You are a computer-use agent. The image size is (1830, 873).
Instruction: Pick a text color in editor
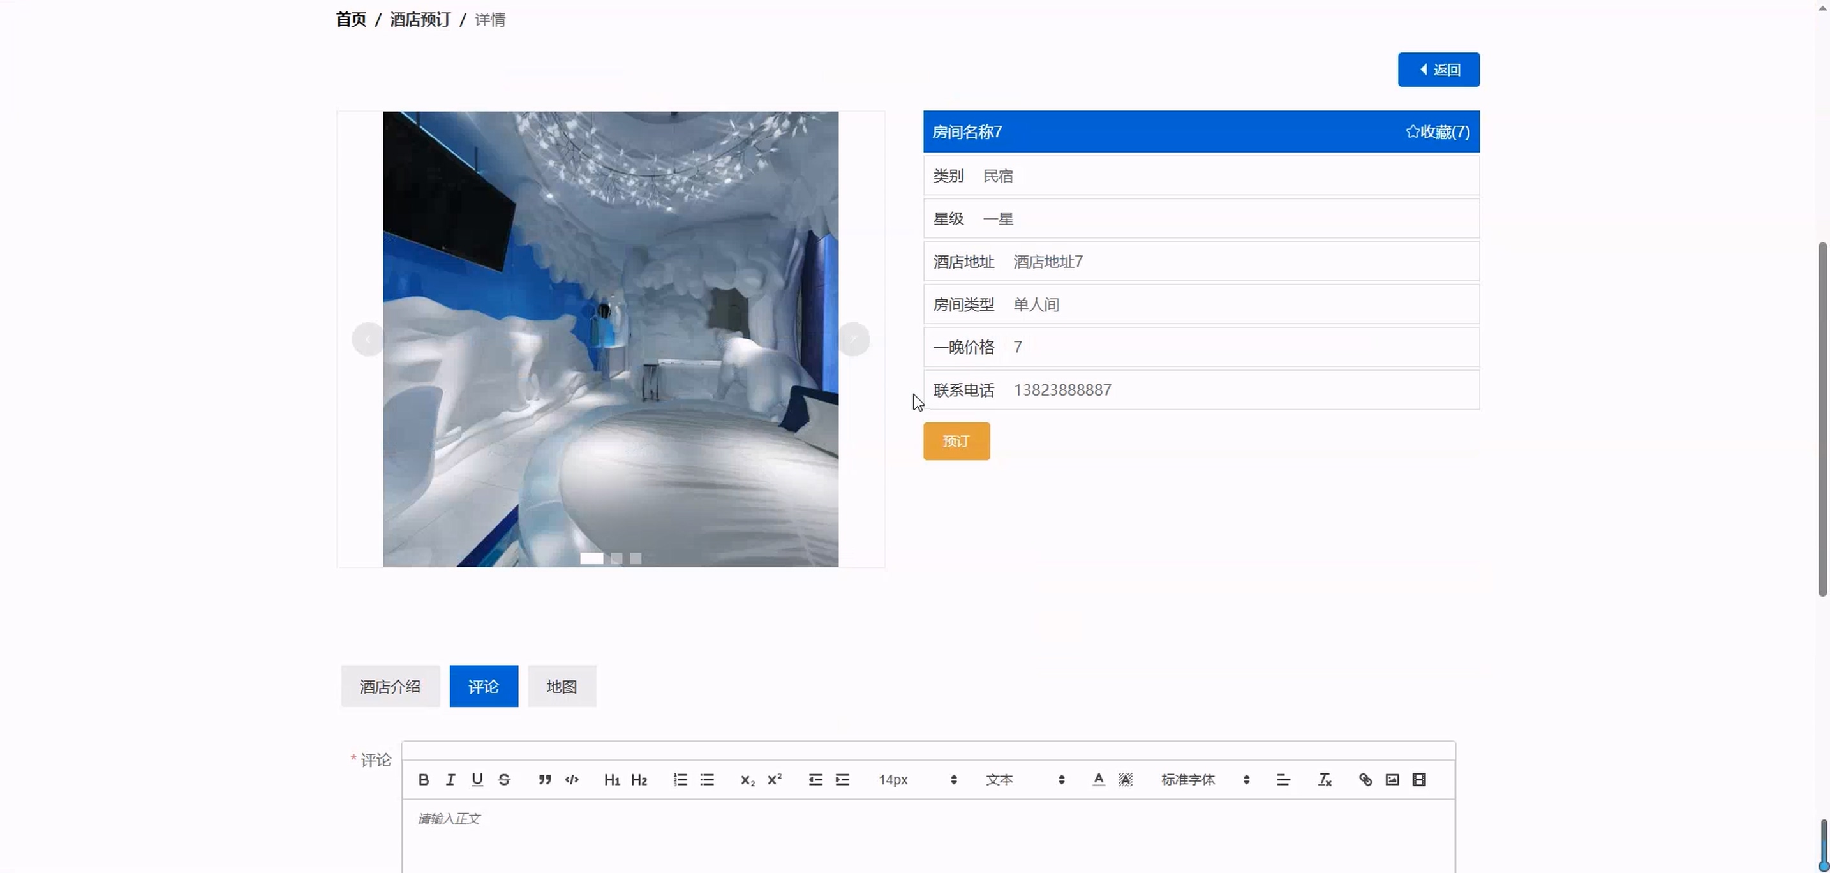[1098, 779]
